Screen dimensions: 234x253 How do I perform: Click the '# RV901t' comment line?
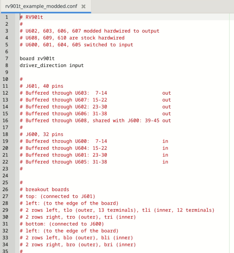tap(31, 17)
